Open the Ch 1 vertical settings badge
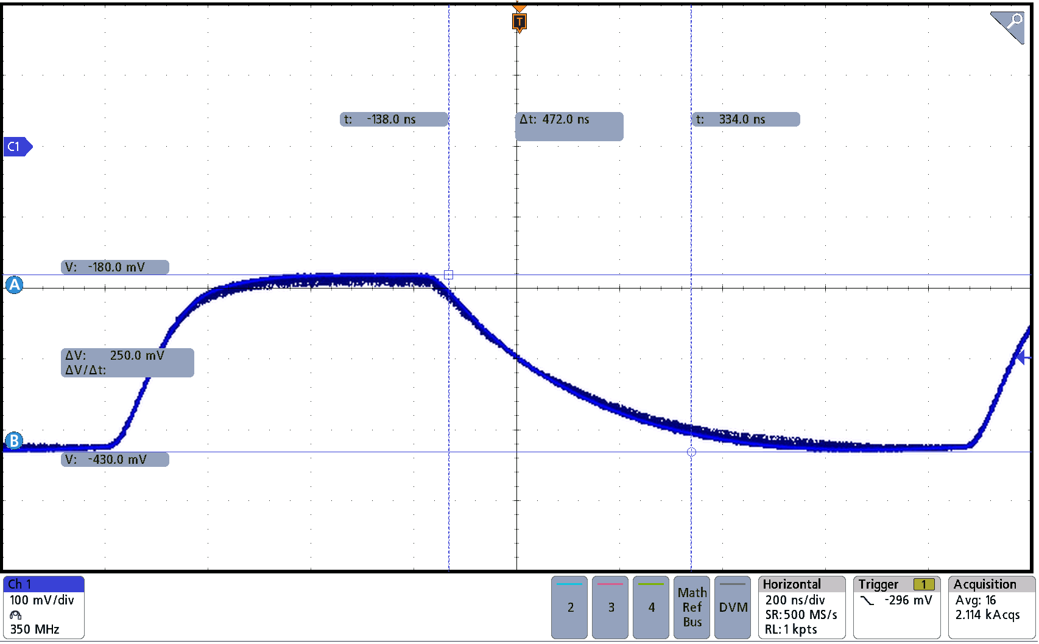The width and height of the screenshot is (1039, 644). pos(43,607)
